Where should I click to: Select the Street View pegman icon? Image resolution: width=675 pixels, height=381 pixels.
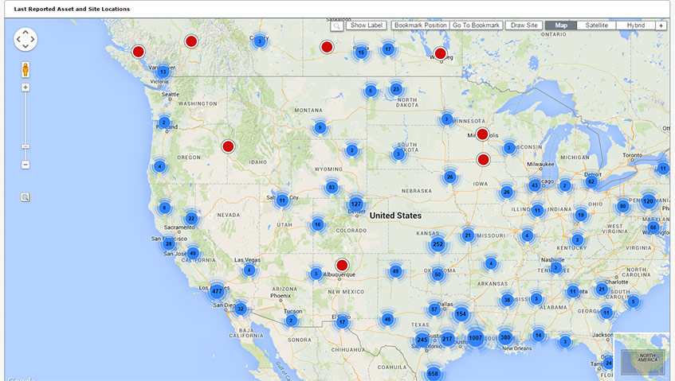26,69
